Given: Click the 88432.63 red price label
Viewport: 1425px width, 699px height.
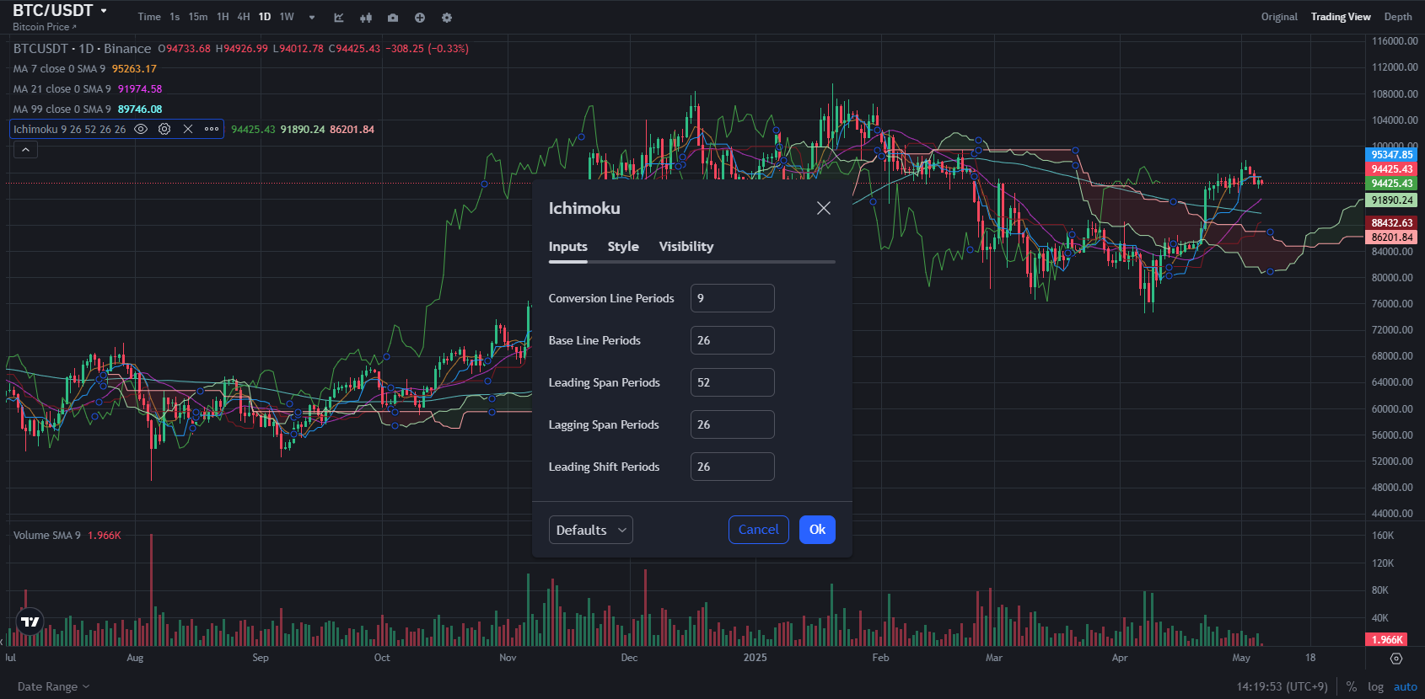Looking at the screenshot, I should (1391, 223).
